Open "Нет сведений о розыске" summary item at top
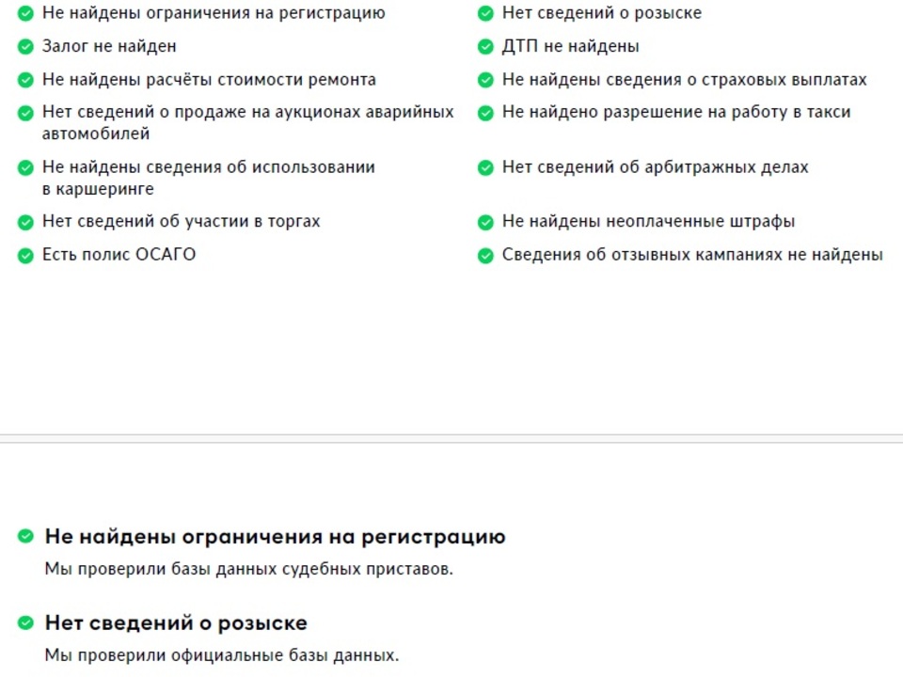 point(601,13)
